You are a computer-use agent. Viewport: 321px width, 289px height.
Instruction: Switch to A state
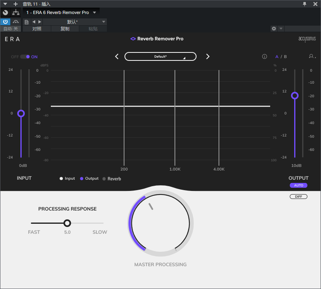click(277, 57)
